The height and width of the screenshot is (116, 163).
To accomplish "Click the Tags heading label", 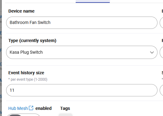I will (x=65, y=108).
